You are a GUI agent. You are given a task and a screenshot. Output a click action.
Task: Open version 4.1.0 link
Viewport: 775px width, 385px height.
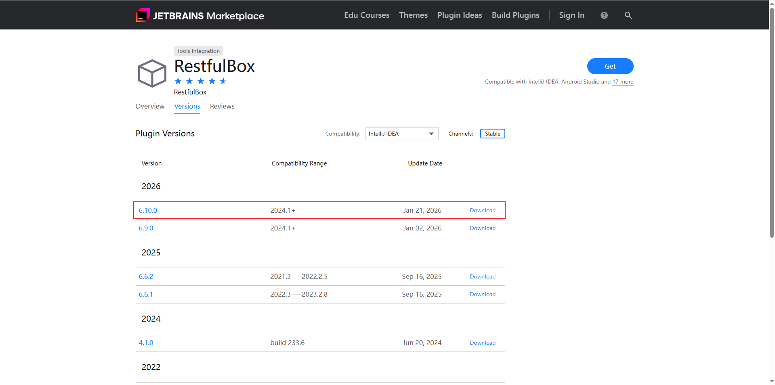tap(146, 343)
